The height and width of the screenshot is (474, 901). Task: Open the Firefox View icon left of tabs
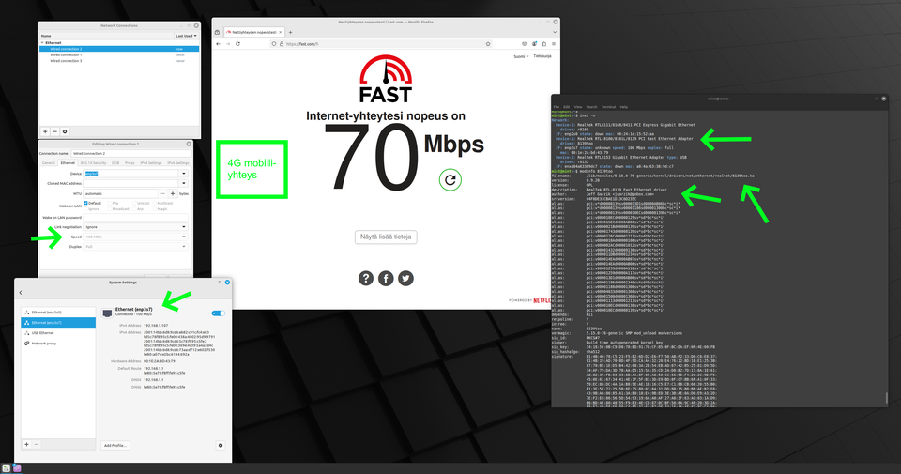point(219,32)
